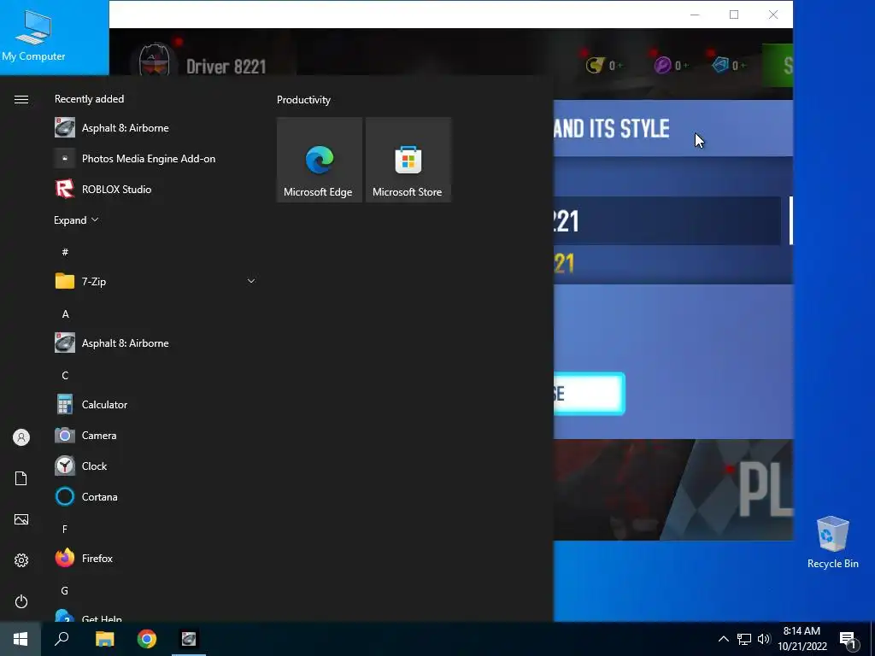
Task: Open Settings gear in Start sidebar
Action: pos(21,560)
